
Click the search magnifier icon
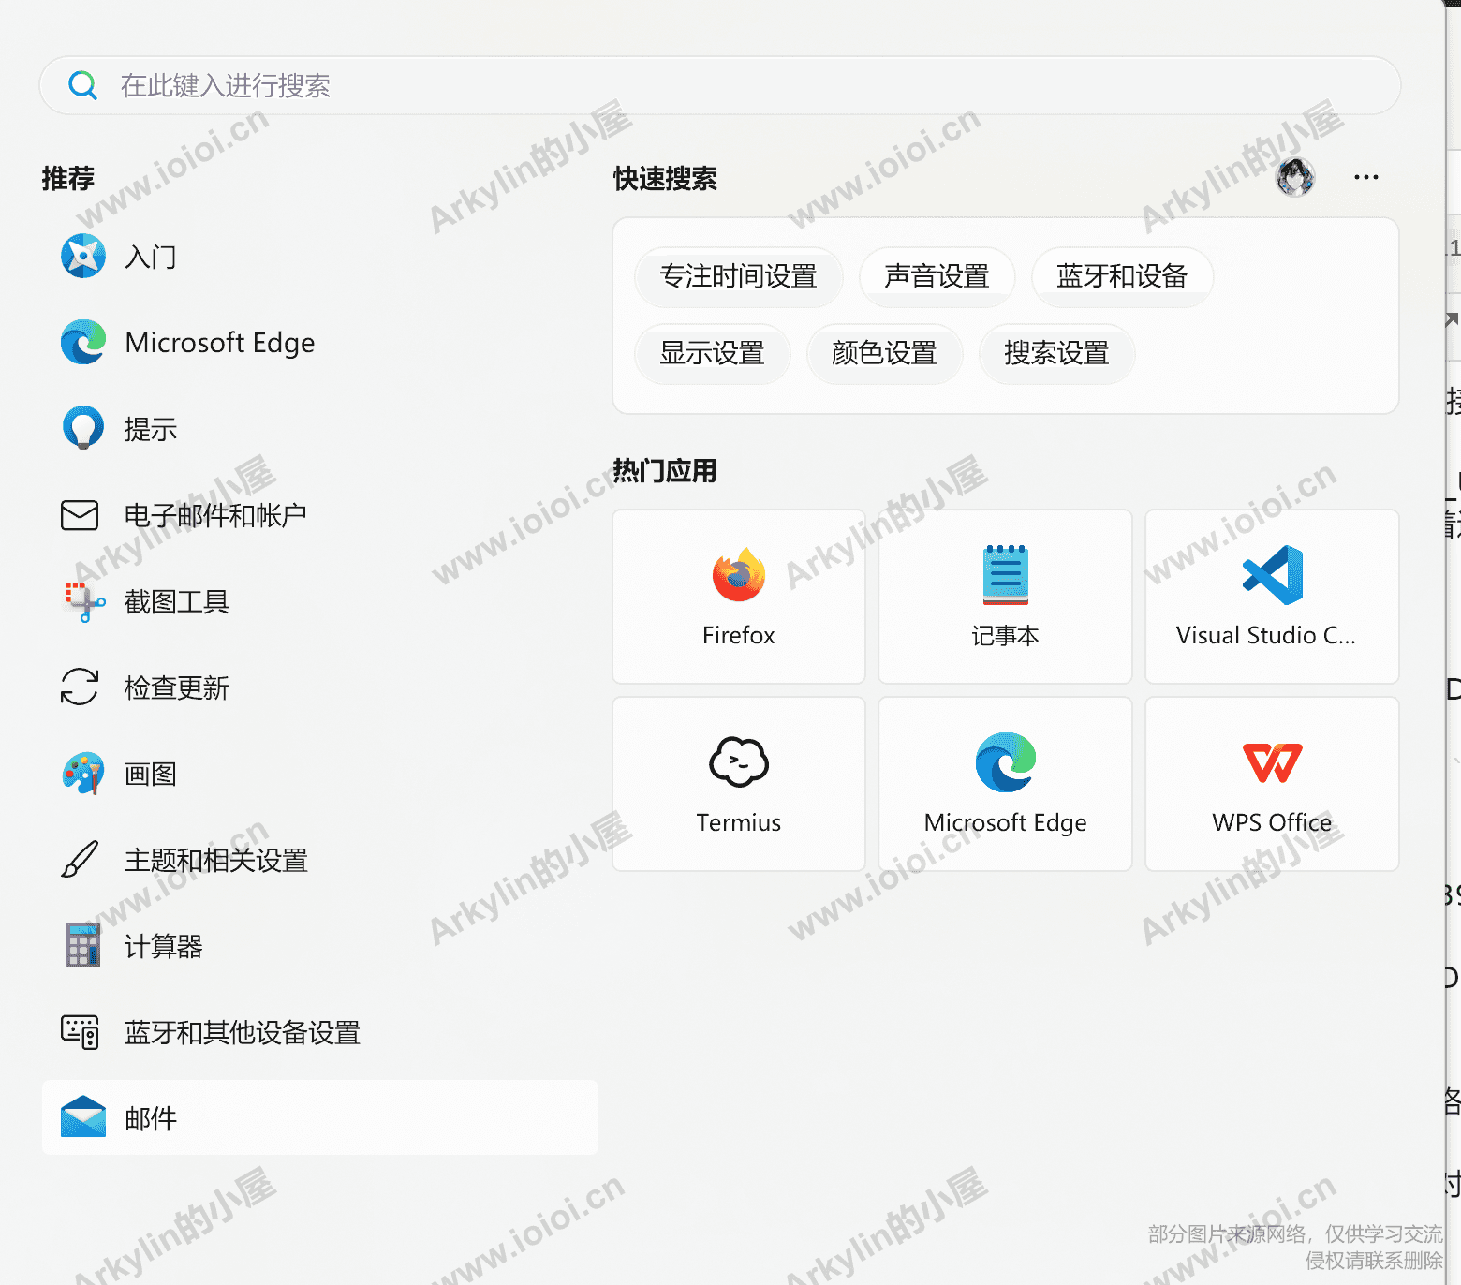[x=82, y=85]
